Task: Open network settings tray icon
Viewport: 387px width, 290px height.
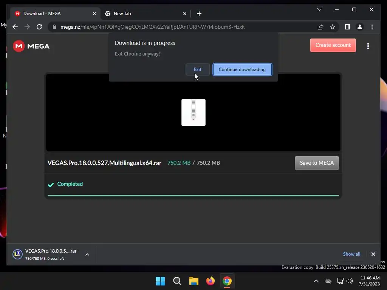Action: (341, 281)
